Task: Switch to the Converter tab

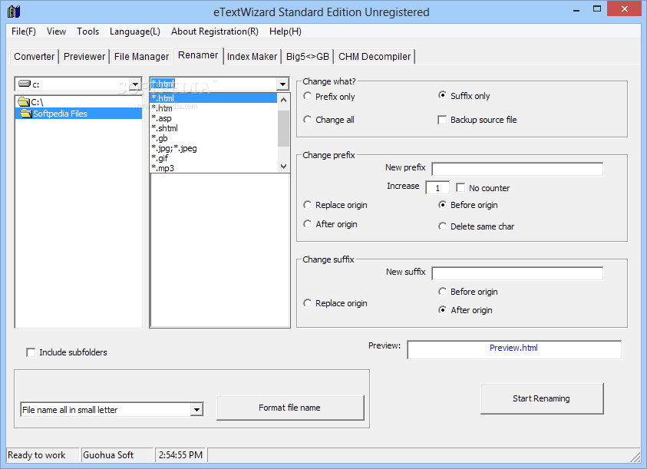Action: coord(35,57)
